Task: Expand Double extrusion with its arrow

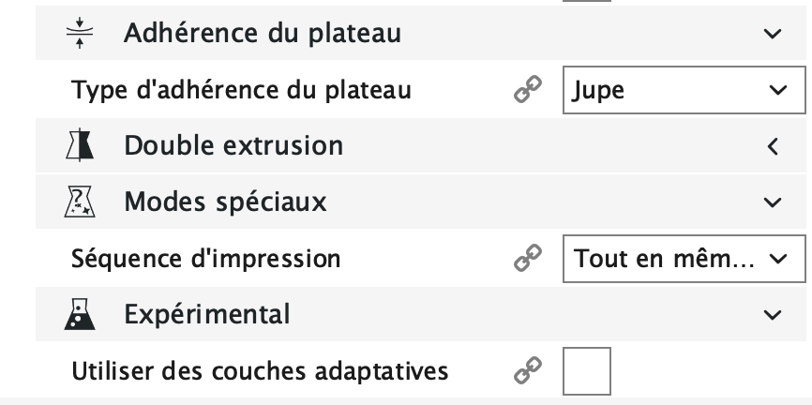Action: pyautogui.click(x=773, y=146)
